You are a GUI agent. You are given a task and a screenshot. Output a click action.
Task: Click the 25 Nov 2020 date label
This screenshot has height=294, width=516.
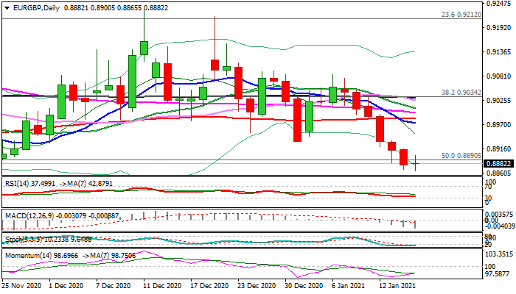pos(21,285)
